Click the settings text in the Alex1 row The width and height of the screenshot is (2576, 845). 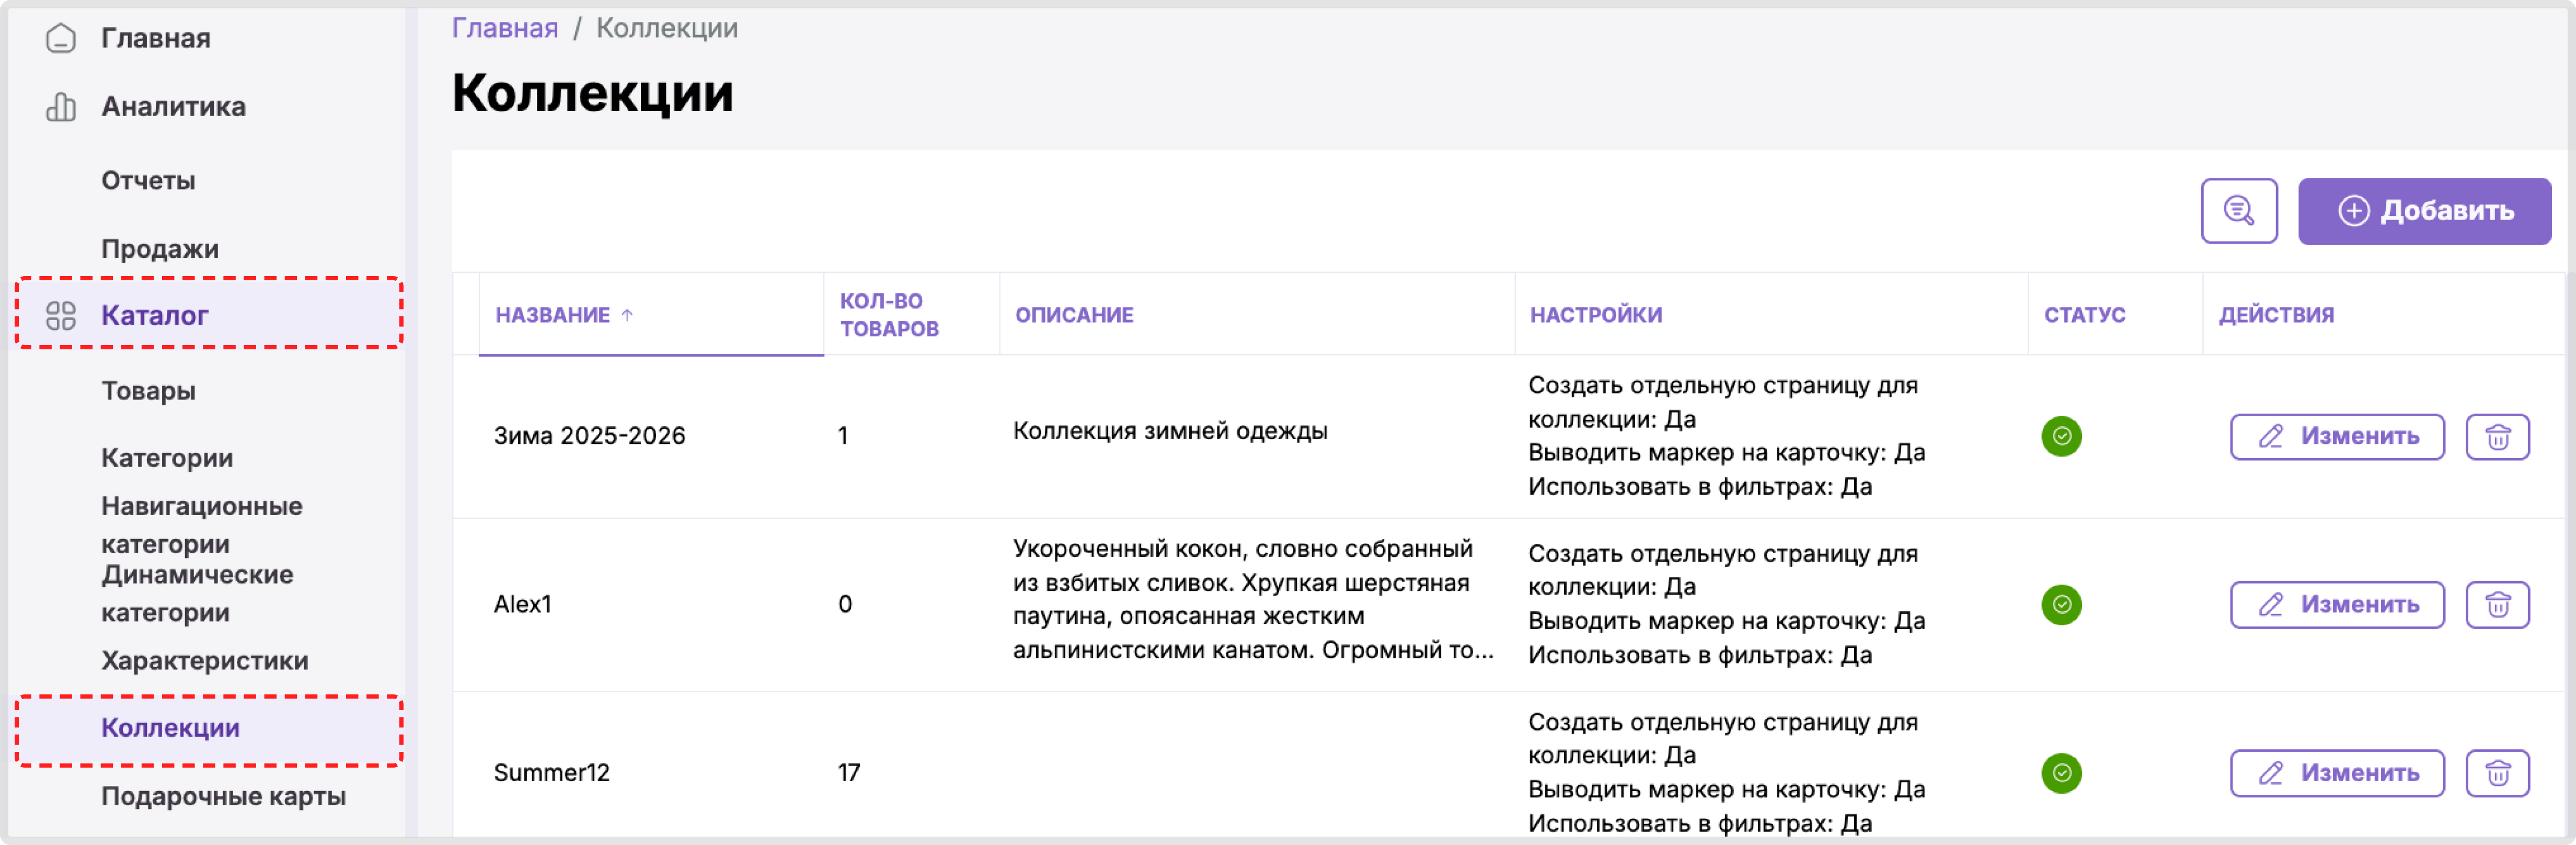click(1726, 604)
